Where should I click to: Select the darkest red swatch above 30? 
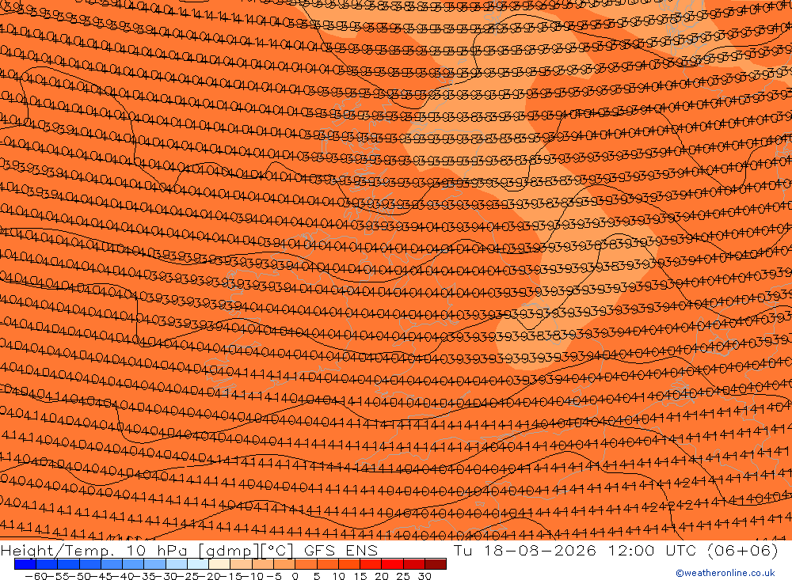[x=436, y=564]
